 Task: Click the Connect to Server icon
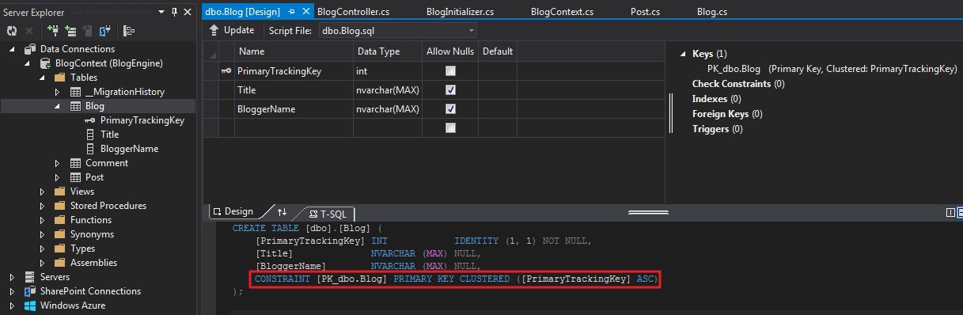pos(70,31)
